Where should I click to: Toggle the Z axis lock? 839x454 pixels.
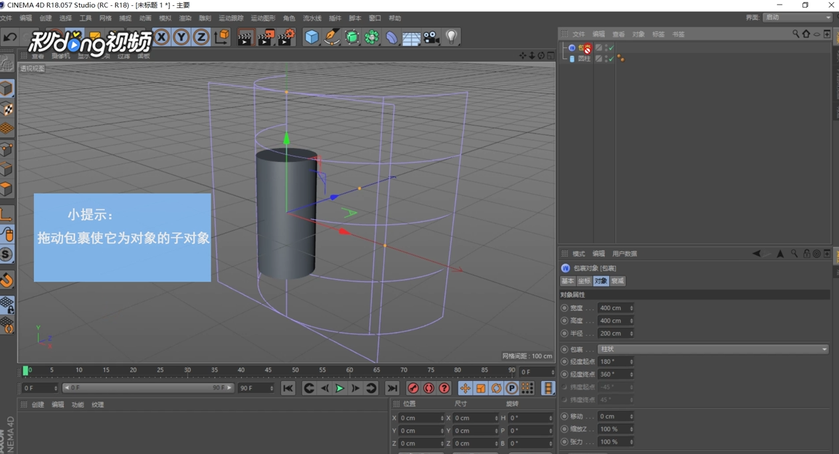point(201,37)
